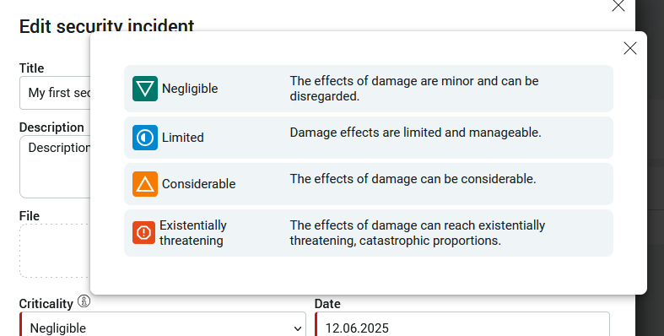Screen dimensions: 664x336
Task: Open the Criticality info icon
Action: [84, 301]
